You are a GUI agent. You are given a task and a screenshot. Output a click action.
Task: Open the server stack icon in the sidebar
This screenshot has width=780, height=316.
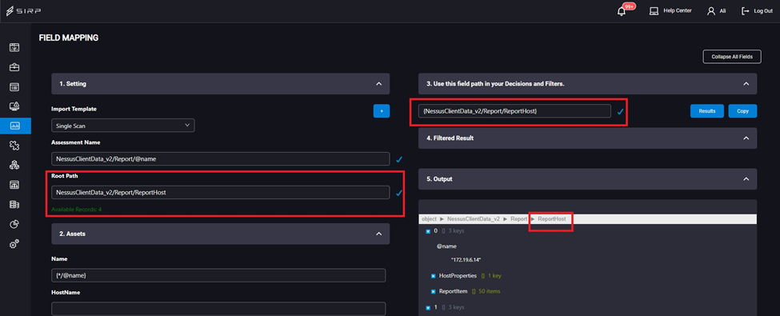(x=14, y=205)
